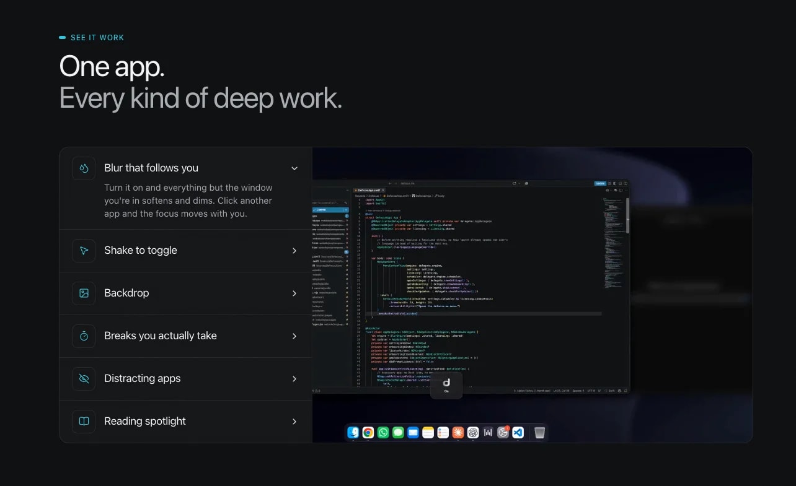This screenshot has height=486, width=796.
Task: Open System Settings with the red badge in the dock
Action: coord(503,432)
